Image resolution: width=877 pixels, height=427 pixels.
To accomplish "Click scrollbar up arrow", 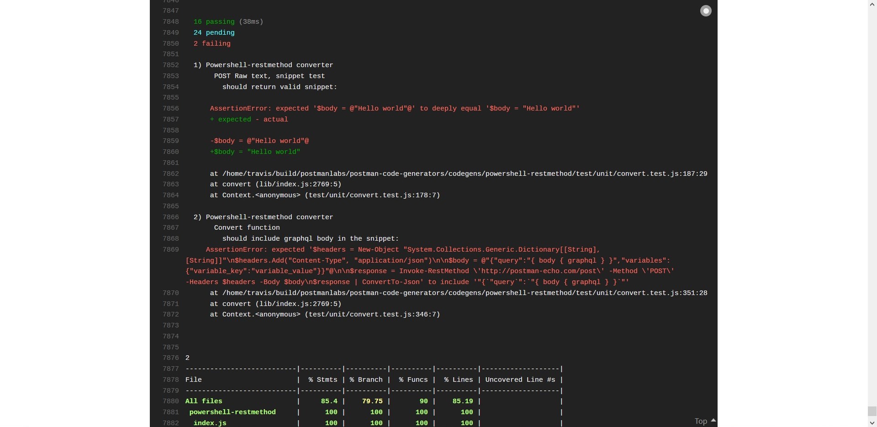I will [872, 4].
